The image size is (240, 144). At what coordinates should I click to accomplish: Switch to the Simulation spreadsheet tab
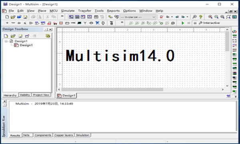[x=83, y=135]
